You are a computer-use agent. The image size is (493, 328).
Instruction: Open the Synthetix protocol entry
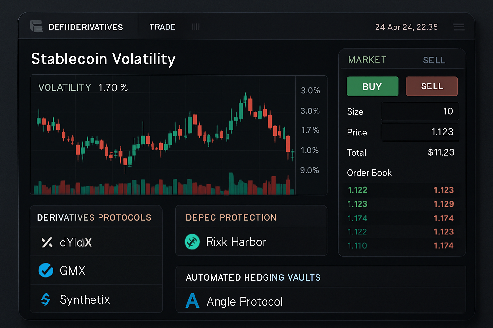(x=85, y=299)
